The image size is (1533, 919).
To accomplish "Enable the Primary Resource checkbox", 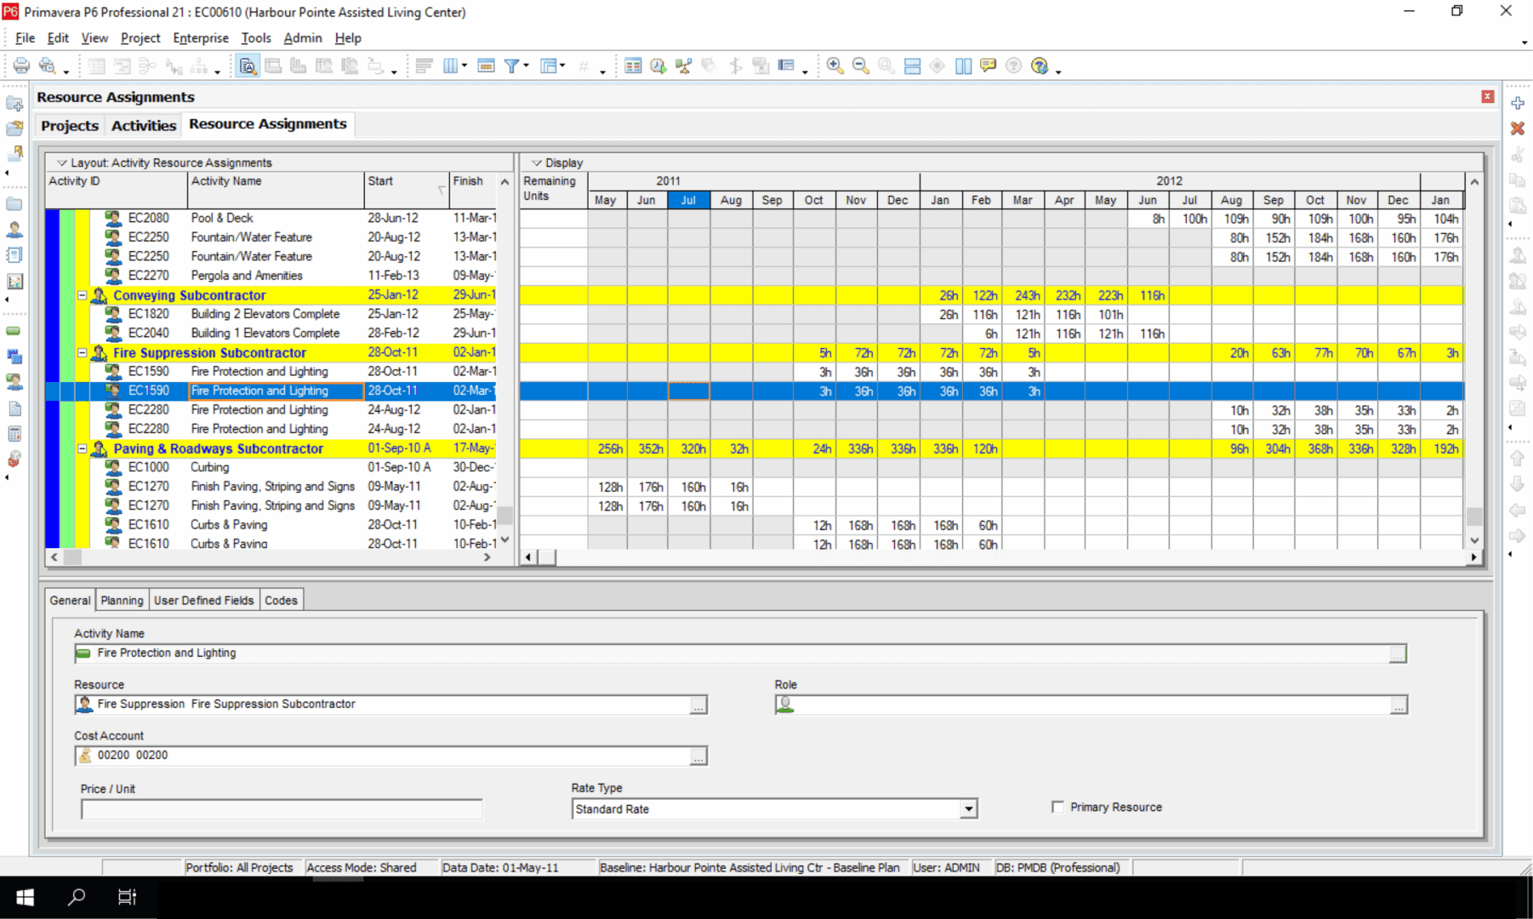I will [1057, 807].
